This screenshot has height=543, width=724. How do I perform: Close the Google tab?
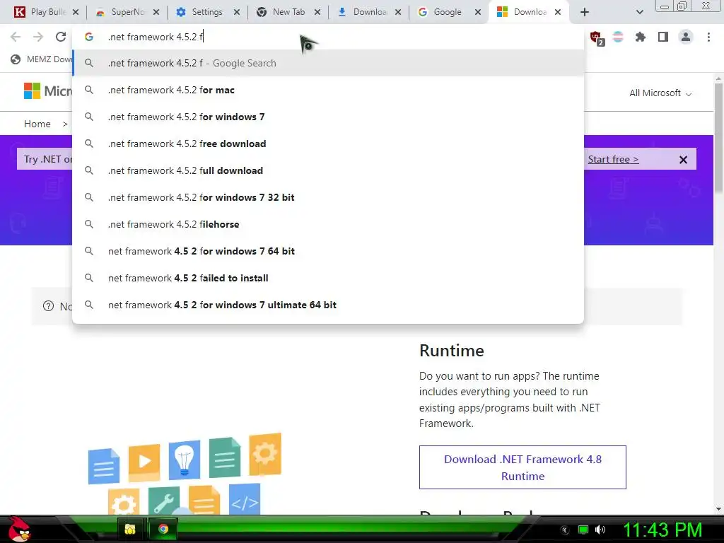point(478,12)
